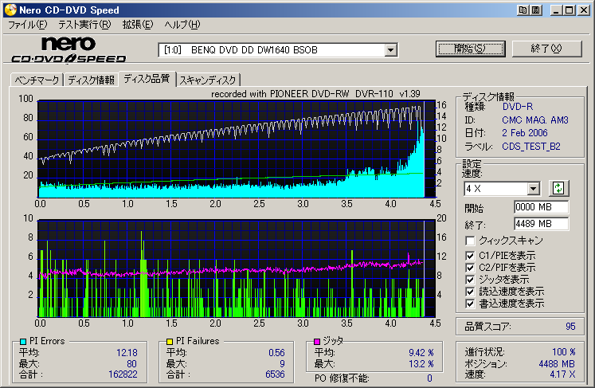Click the speed value 4.17 X
The height and width of the screenshot is (388, 595).
tap(562, 374)
